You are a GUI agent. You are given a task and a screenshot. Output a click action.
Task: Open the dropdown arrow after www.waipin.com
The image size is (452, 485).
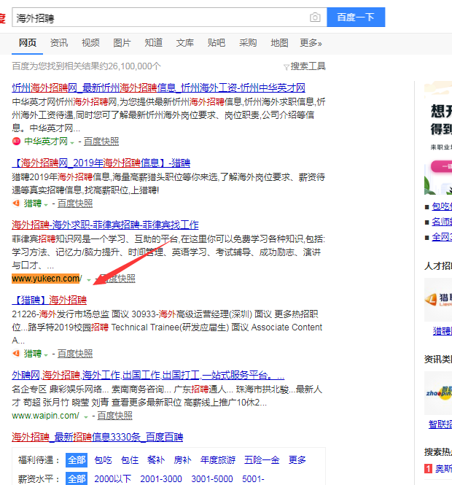coord(87,416)
